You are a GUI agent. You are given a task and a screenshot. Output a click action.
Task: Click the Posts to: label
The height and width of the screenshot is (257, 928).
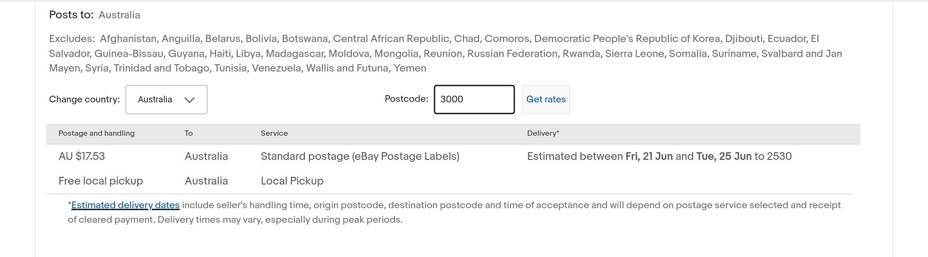pos(71,15)
